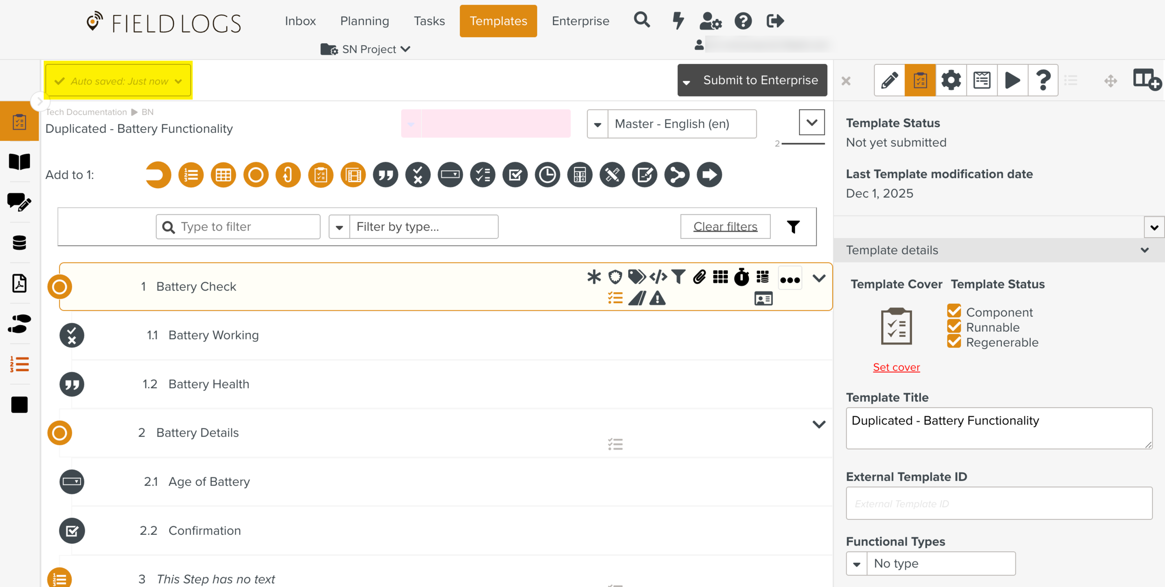Toggle the Runnable checkbox
This screenshot has height=587, width=1165.
click(954, 327)
